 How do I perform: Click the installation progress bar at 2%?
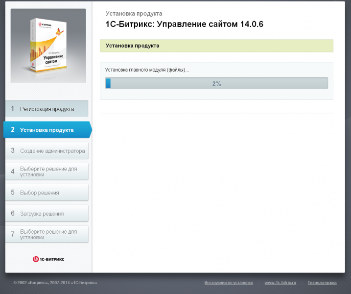[x=216, y=83]
